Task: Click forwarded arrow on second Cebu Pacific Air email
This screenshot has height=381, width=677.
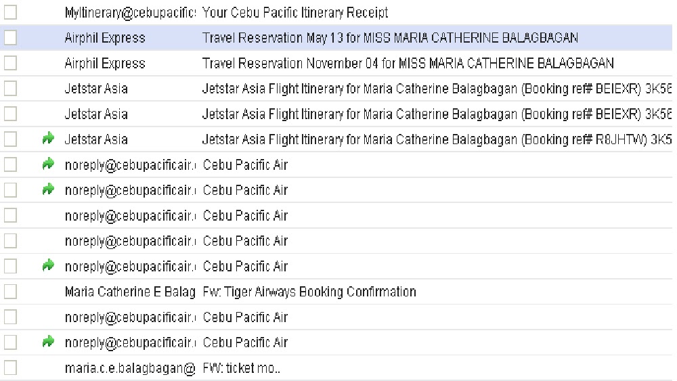Action: (47, 190)
